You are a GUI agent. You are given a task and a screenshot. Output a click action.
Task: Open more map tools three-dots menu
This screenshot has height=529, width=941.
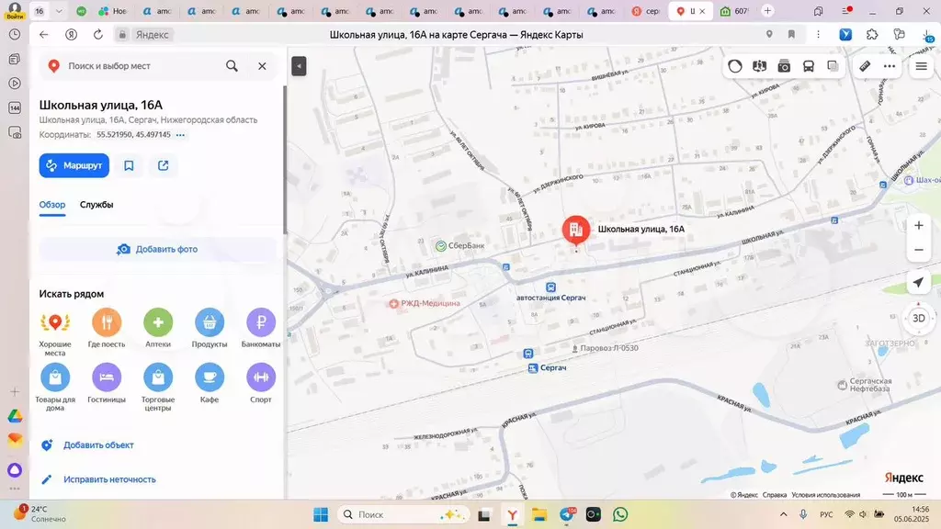coord(890,66)
